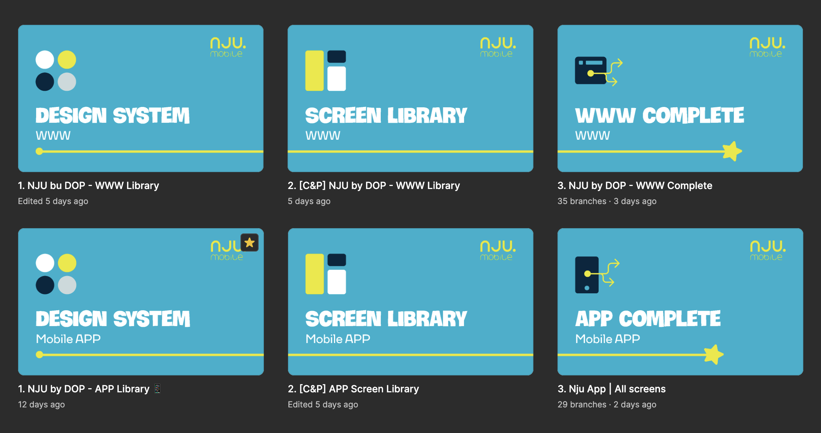Click title '1. NJU bu DOP - WWW Library'
The height and width of the screenshot is (433, 821).
pos(89,186)
